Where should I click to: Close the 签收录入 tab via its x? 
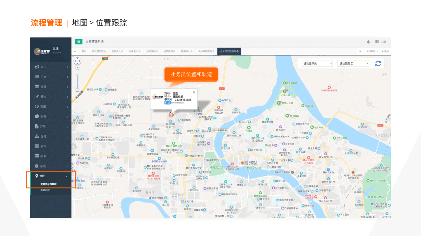[122, 51]
